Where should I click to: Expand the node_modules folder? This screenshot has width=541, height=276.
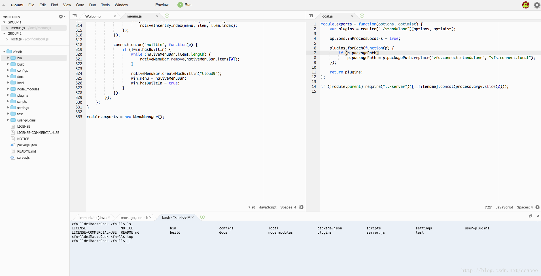tap(8, 89)
